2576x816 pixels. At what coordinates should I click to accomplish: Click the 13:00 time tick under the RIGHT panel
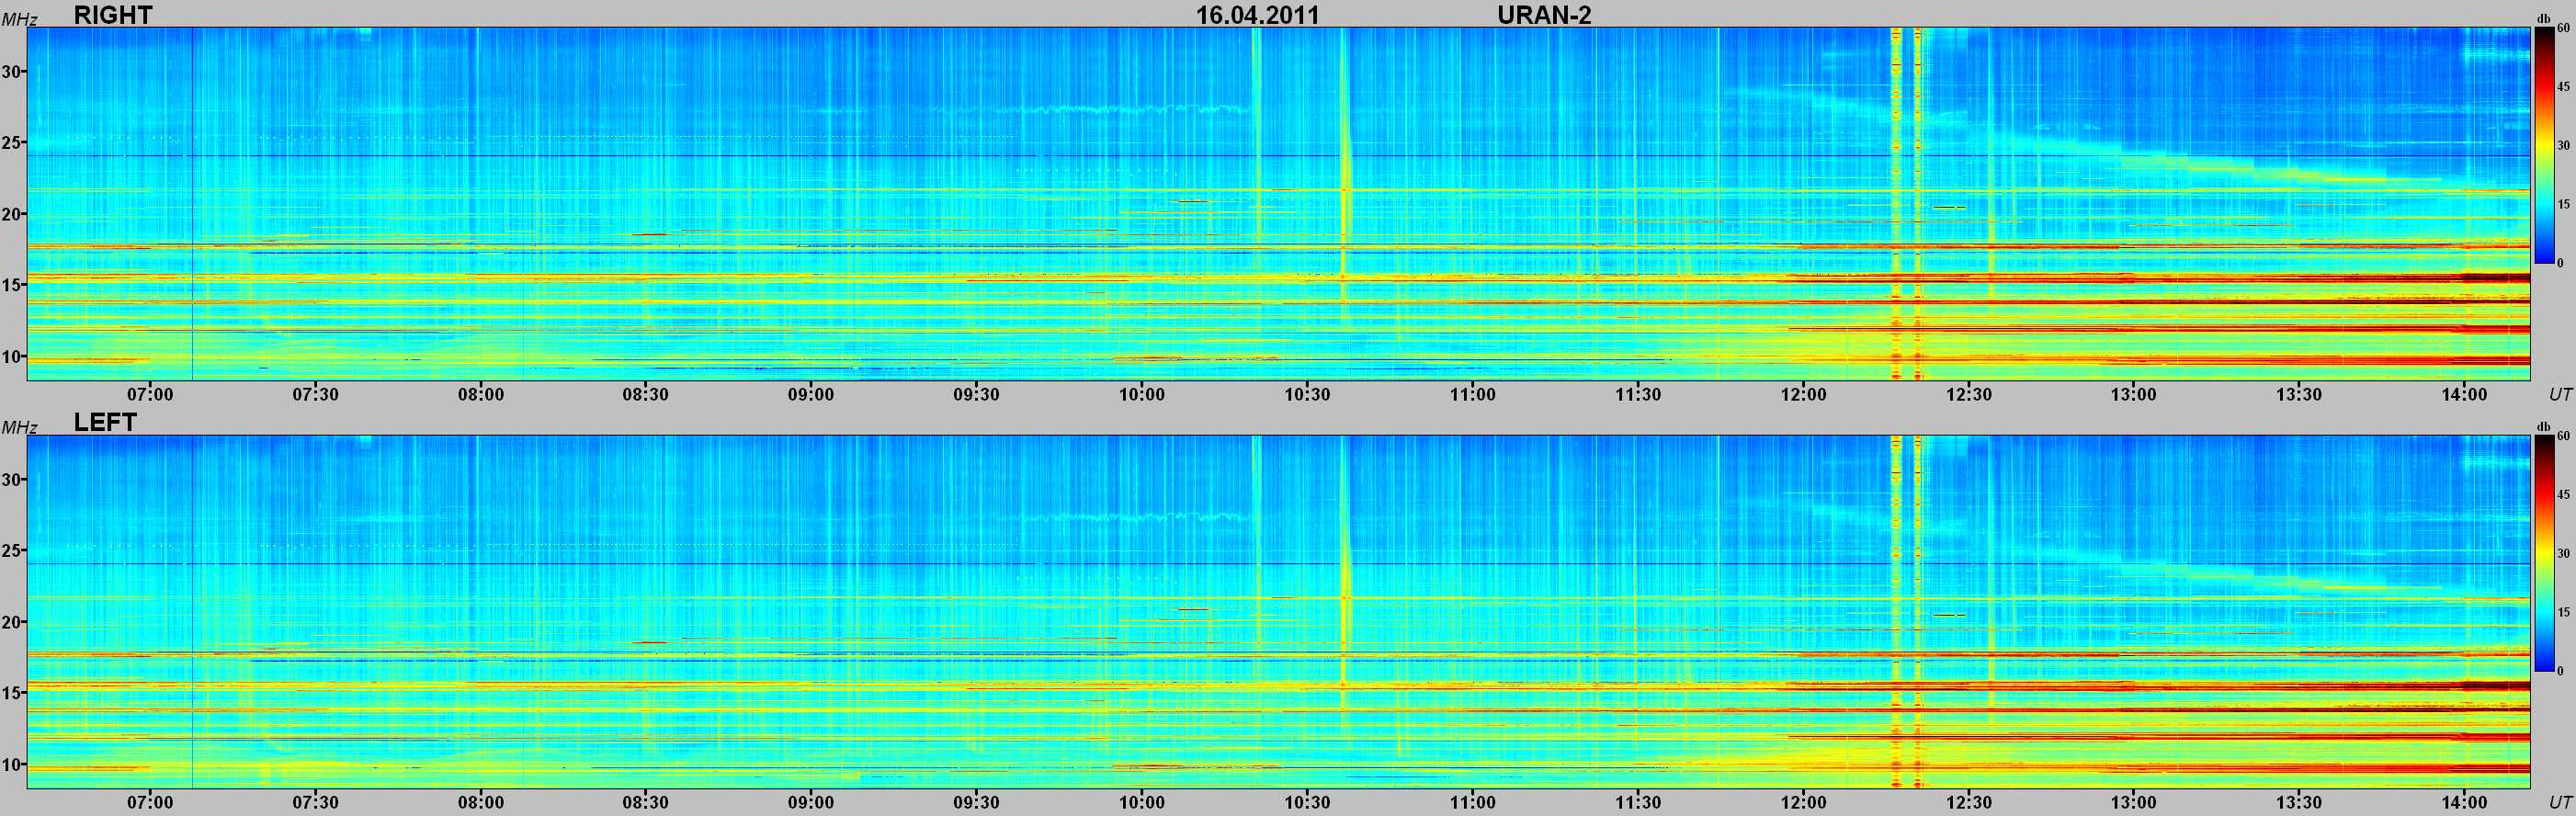click(x=2134, y=394)
